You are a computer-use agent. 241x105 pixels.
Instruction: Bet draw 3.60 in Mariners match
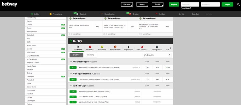tap(157, 79)
